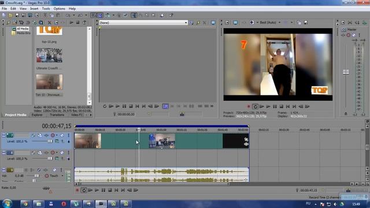Click the New project icon in toolbar
The height and width of the screenshot is (208, 370).
(x=4, y=16)
